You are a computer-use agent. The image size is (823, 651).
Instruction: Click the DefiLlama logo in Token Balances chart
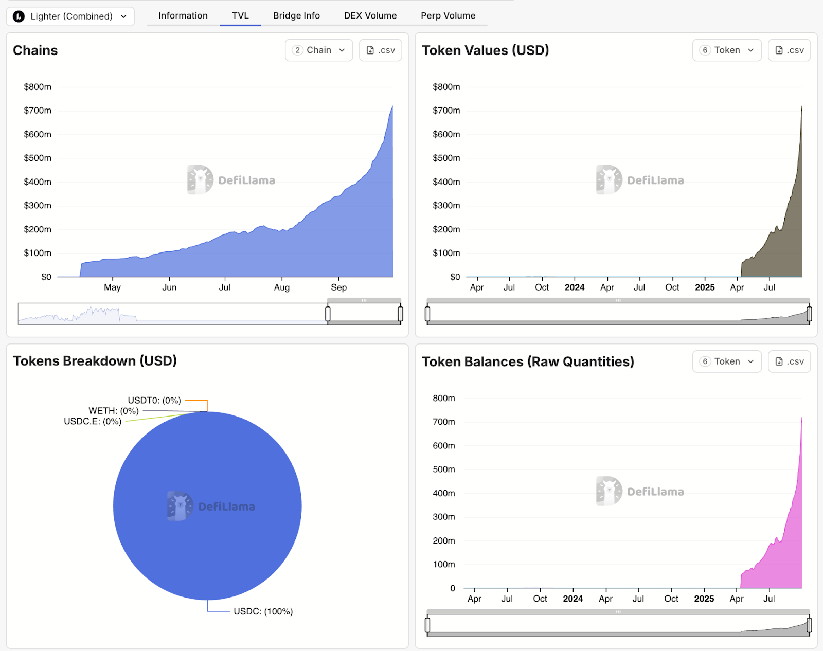click(609, 491)
